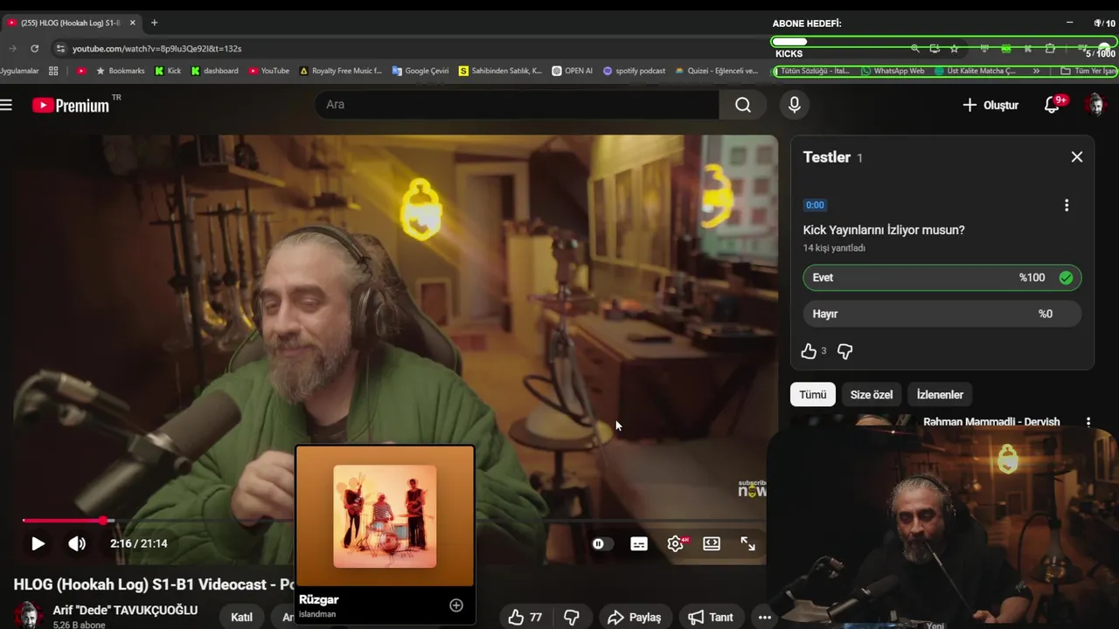Image resolution: width=1119 pixels, height=629 pixels.
Task: Switch to theater mode view
Action: [x=712, y=543]
